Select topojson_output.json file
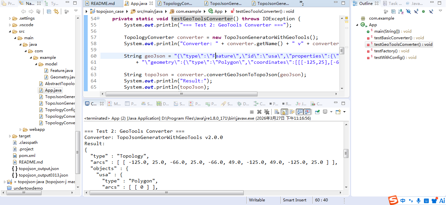Screen dimensions: 446x205 click(x=39, y=169)
